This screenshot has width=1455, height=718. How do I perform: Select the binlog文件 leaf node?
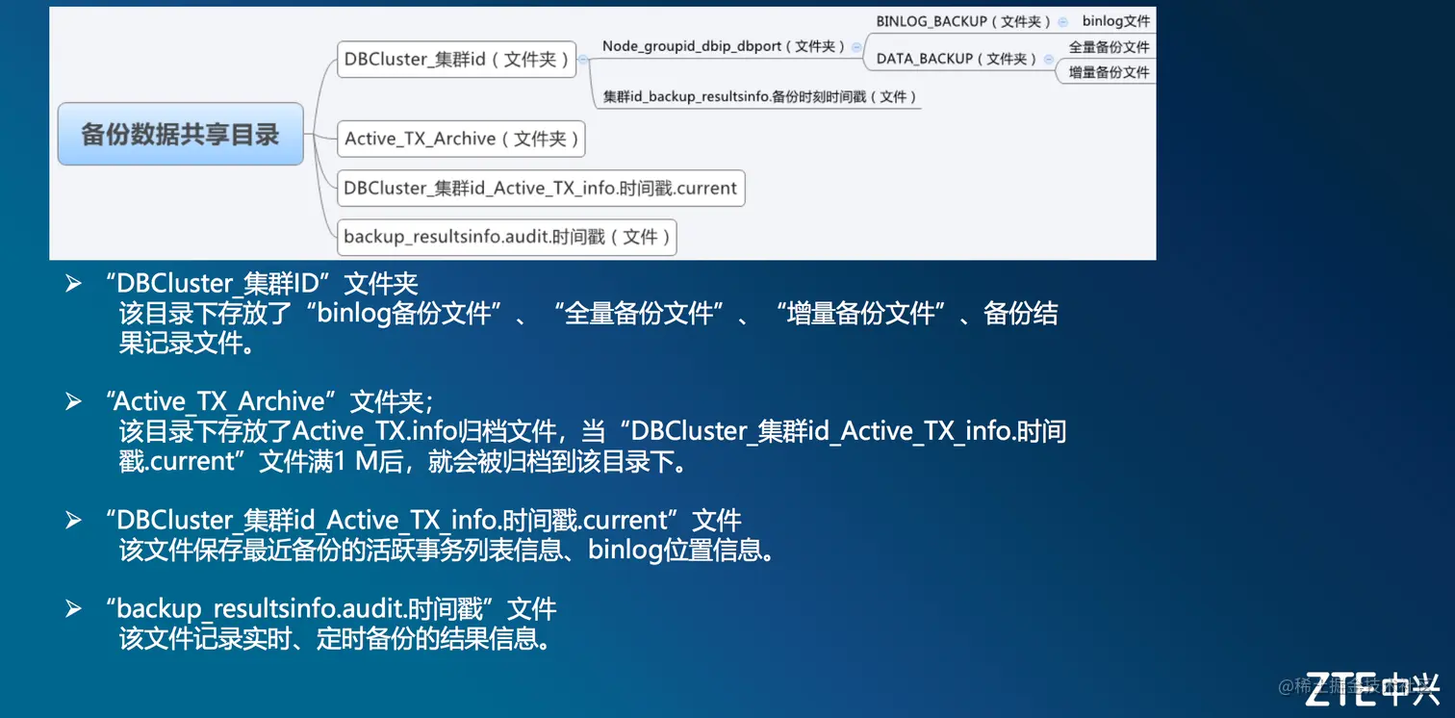tap(1115, 21)
